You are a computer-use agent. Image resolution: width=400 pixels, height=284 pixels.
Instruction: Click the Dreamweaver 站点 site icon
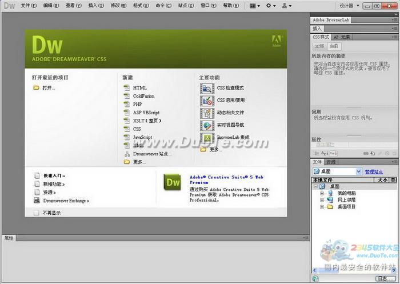127,154
